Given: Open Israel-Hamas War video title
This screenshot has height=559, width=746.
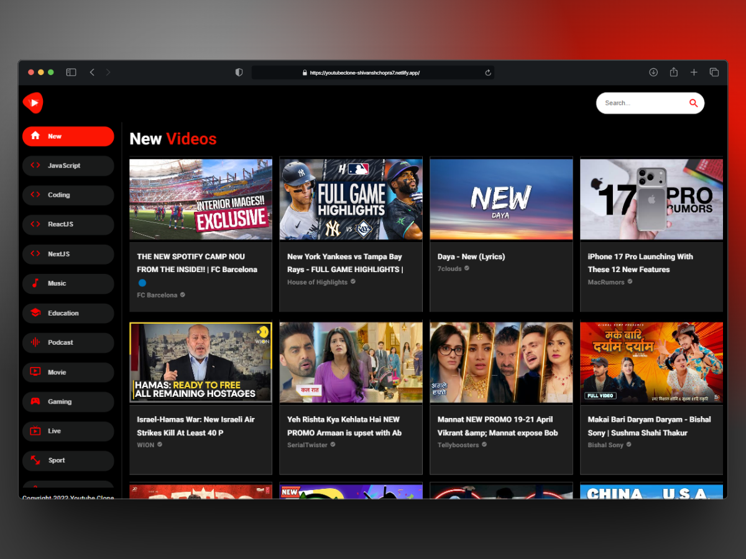Looking at the screenshot, I should coord(196,426).
